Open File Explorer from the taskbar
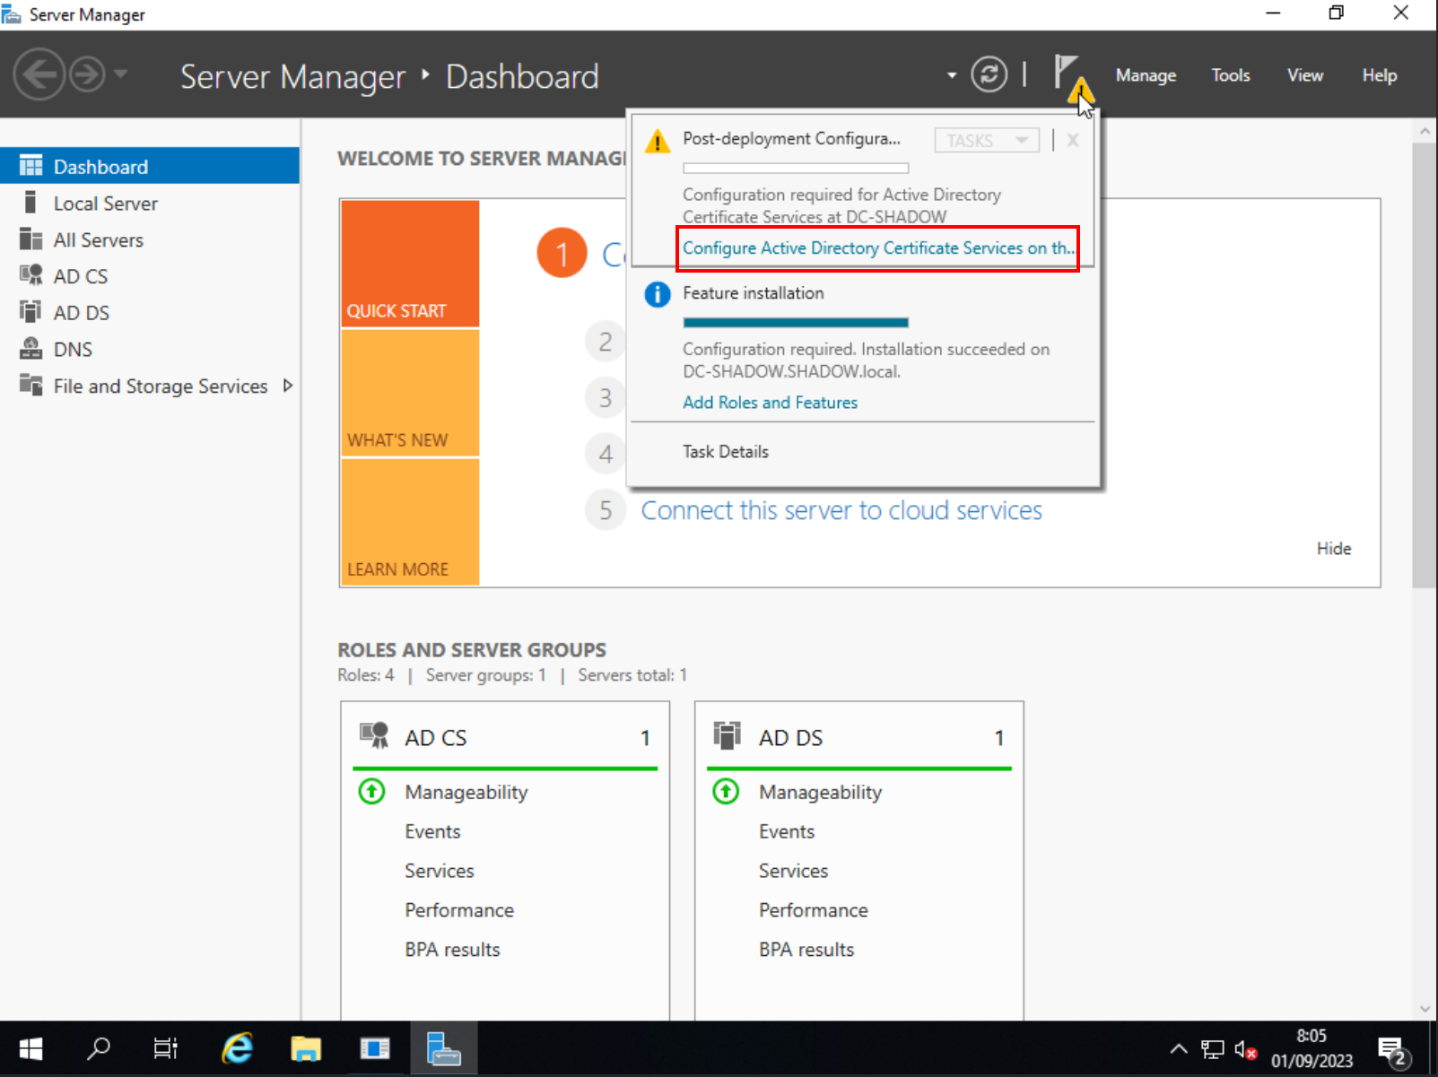The width and height of the screenshot is (1438, 1077). pyautogui.click(x=306, y=1048)
